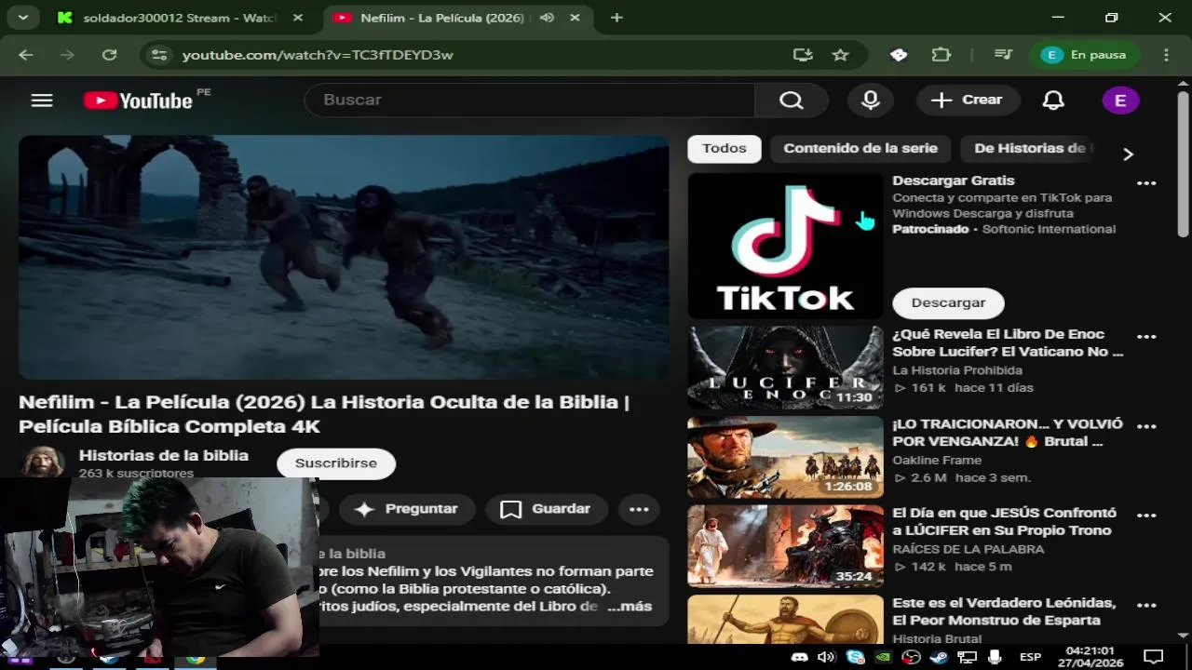This screenshot has width=1192, height=670.
Task: Open the YouTube notifications bell
Action: (x=1053, y=100)
